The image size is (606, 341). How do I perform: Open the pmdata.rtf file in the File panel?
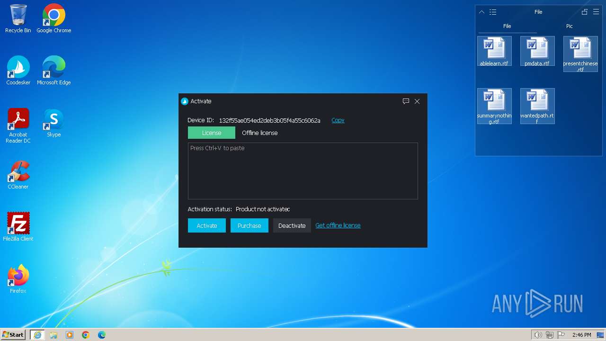pos(537,51)
